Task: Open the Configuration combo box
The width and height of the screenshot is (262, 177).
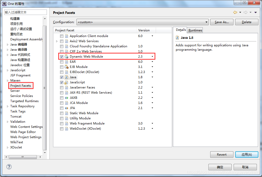Action: (142, 22)
